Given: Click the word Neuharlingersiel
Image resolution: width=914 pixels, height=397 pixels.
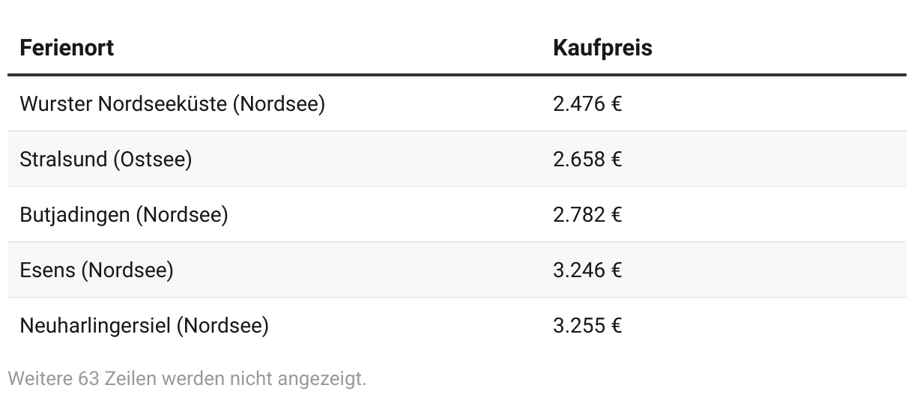Looking at the screenshot, I should pyautogui.click(x=95, y=327).
